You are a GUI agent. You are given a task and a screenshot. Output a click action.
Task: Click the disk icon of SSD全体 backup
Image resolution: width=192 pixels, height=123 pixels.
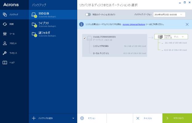click(x=34, y=15)
